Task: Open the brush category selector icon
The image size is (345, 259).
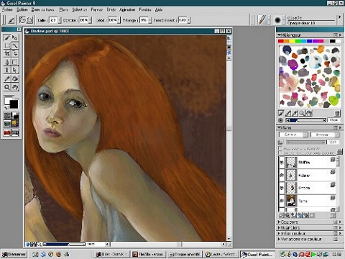Action: pyautogui.click(x=262, y=20)
